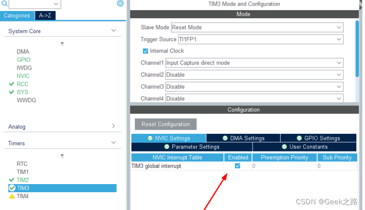Screen dimensions: 365x210
Task: Open the Slave Mode dropdown
Action: pos(257,27)
